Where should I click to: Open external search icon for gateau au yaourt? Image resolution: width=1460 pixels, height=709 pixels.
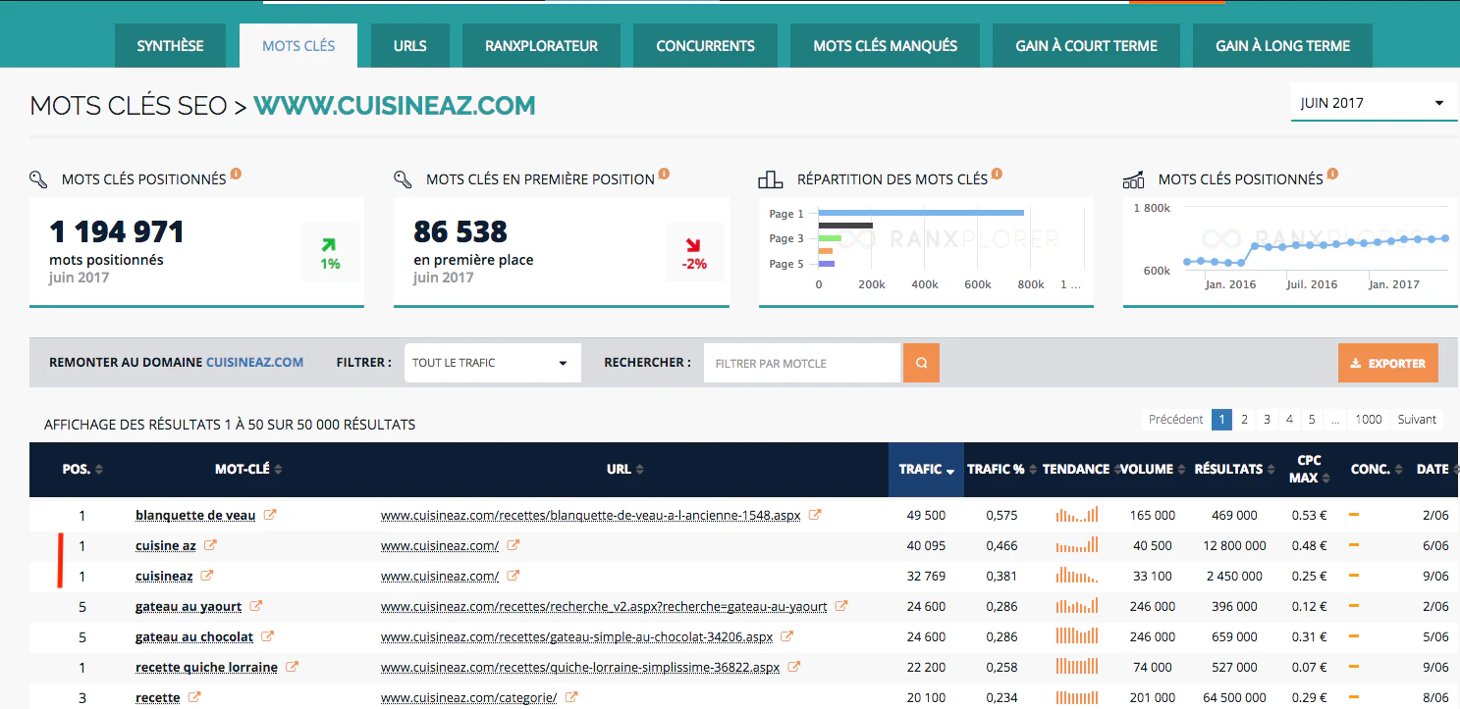(256, 606)
